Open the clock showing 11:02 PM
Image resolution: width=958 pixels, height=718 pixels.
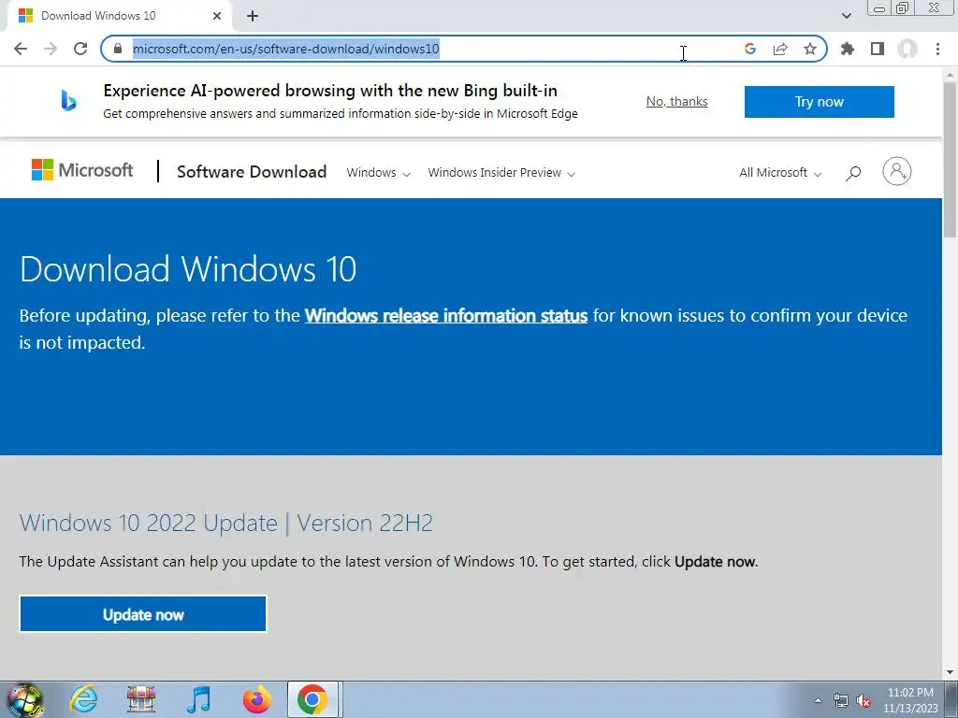pos(910,700)
